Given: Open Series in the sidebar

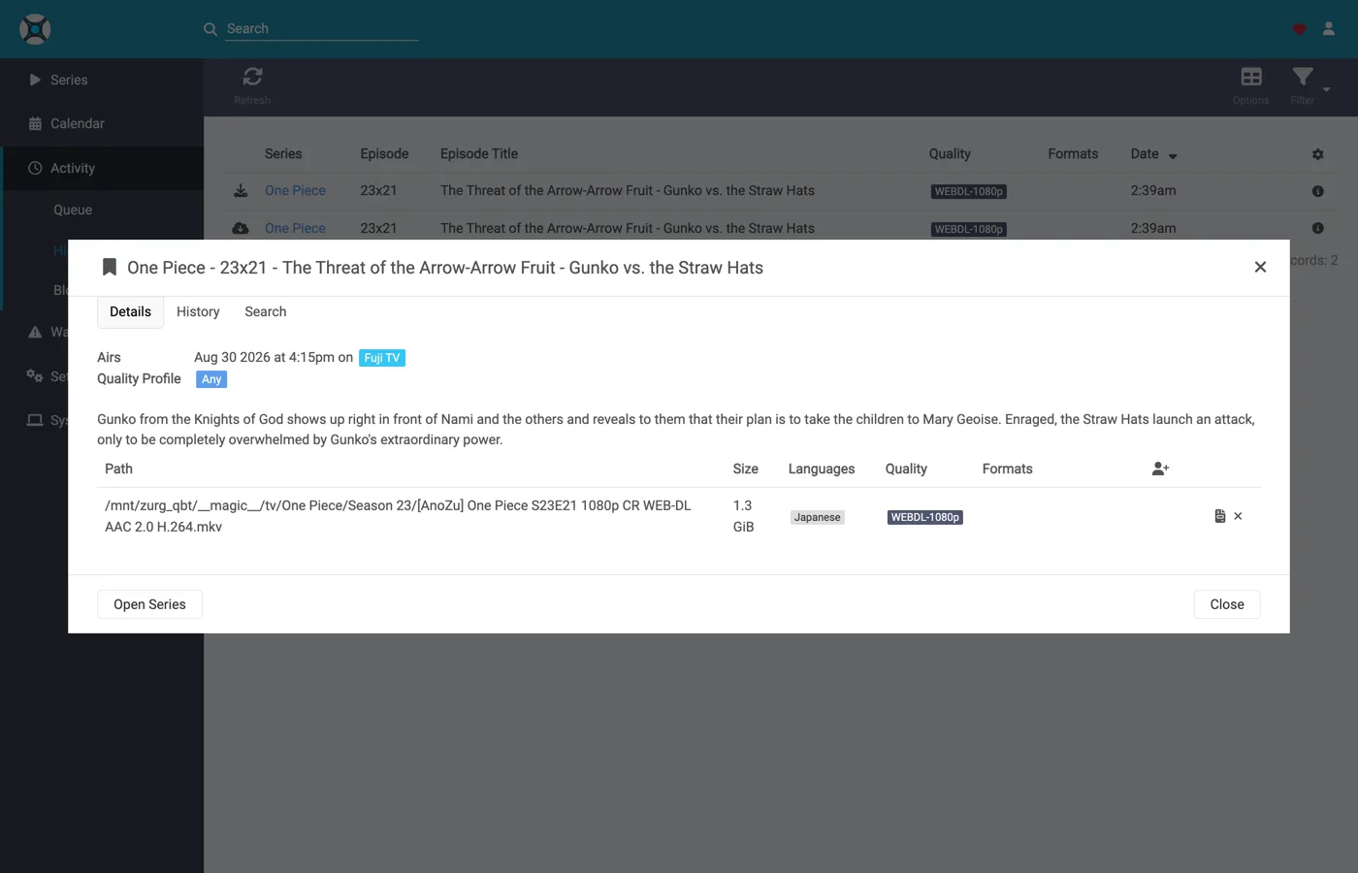Looking at the screenshot, I should point(102,80).
